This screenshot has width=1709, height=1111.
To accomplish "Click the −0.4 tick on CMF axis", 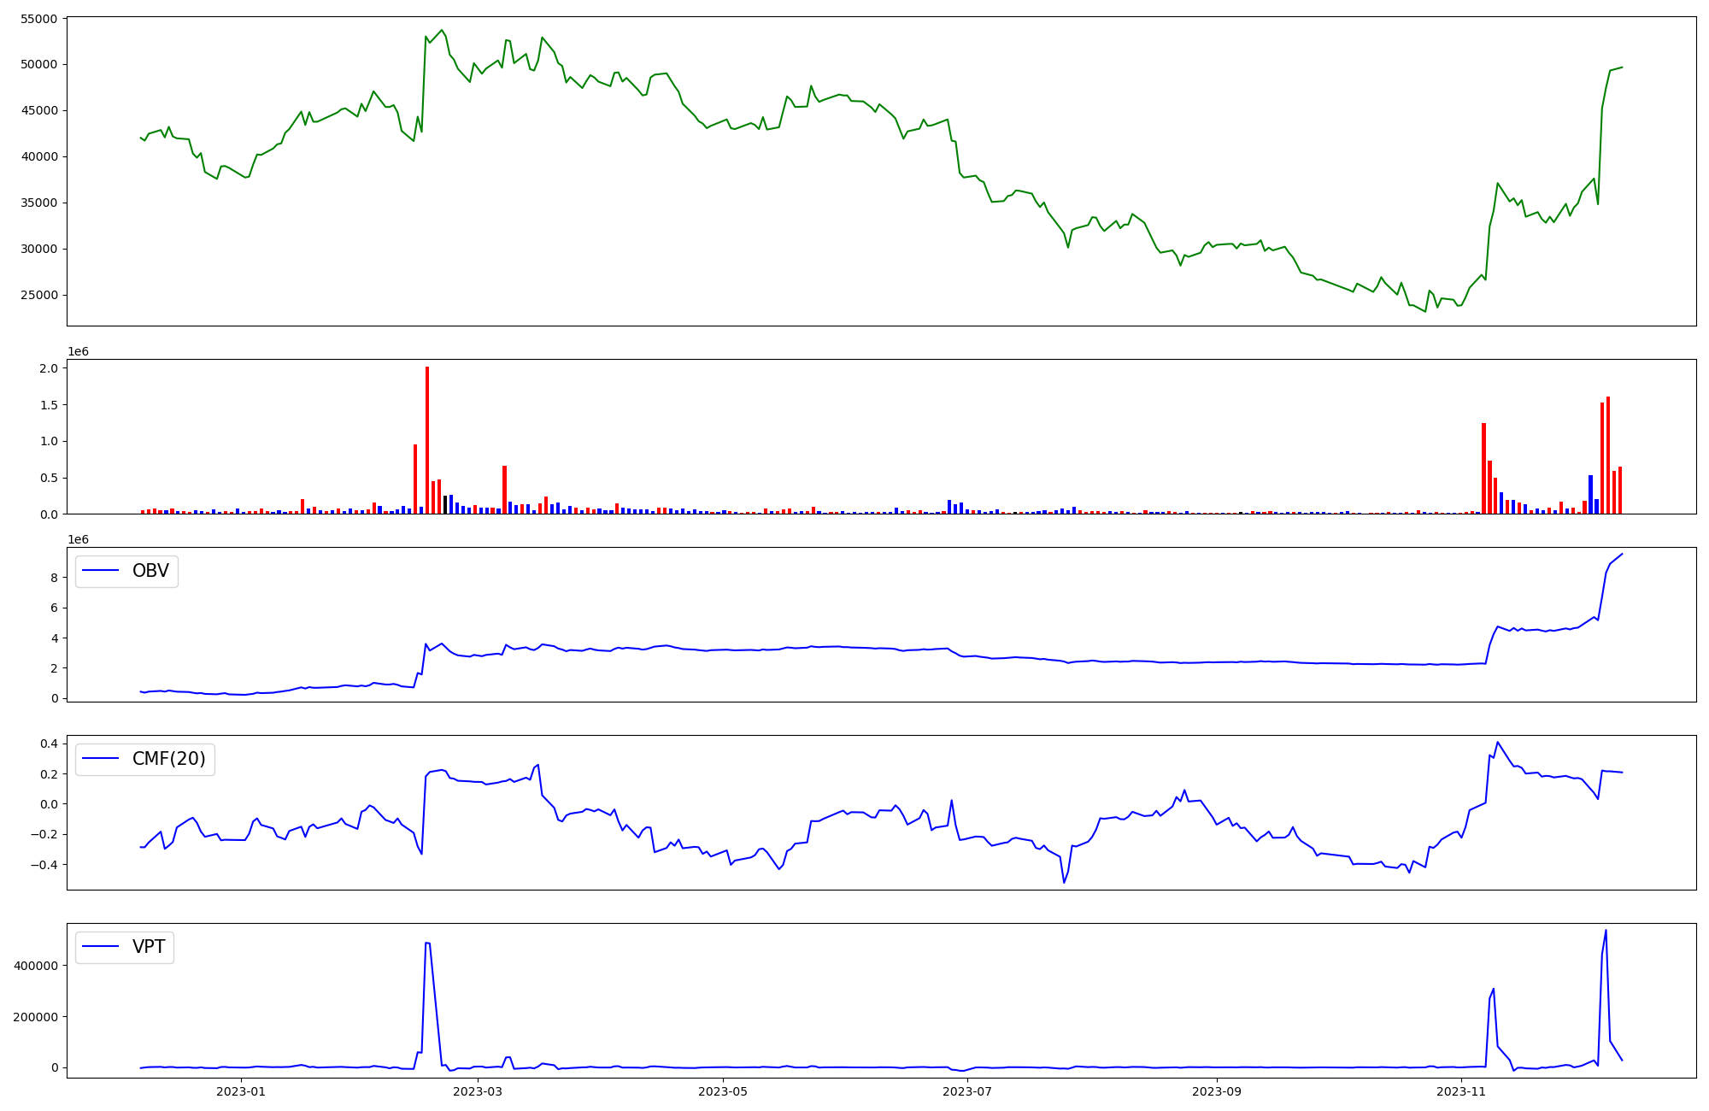I will tap(44, 865).
